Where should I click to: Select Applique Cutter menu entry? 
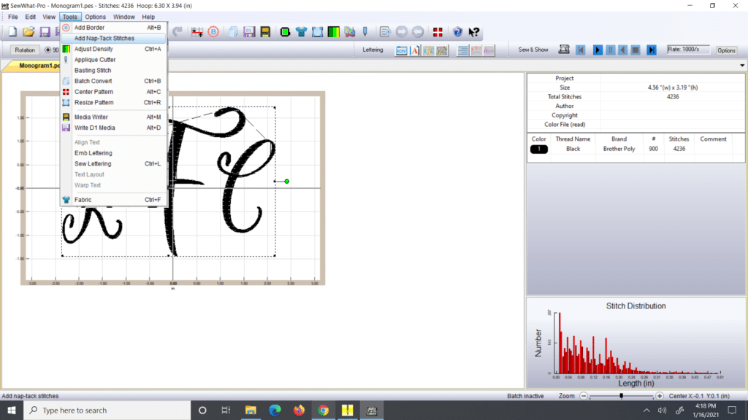(113, 60)
